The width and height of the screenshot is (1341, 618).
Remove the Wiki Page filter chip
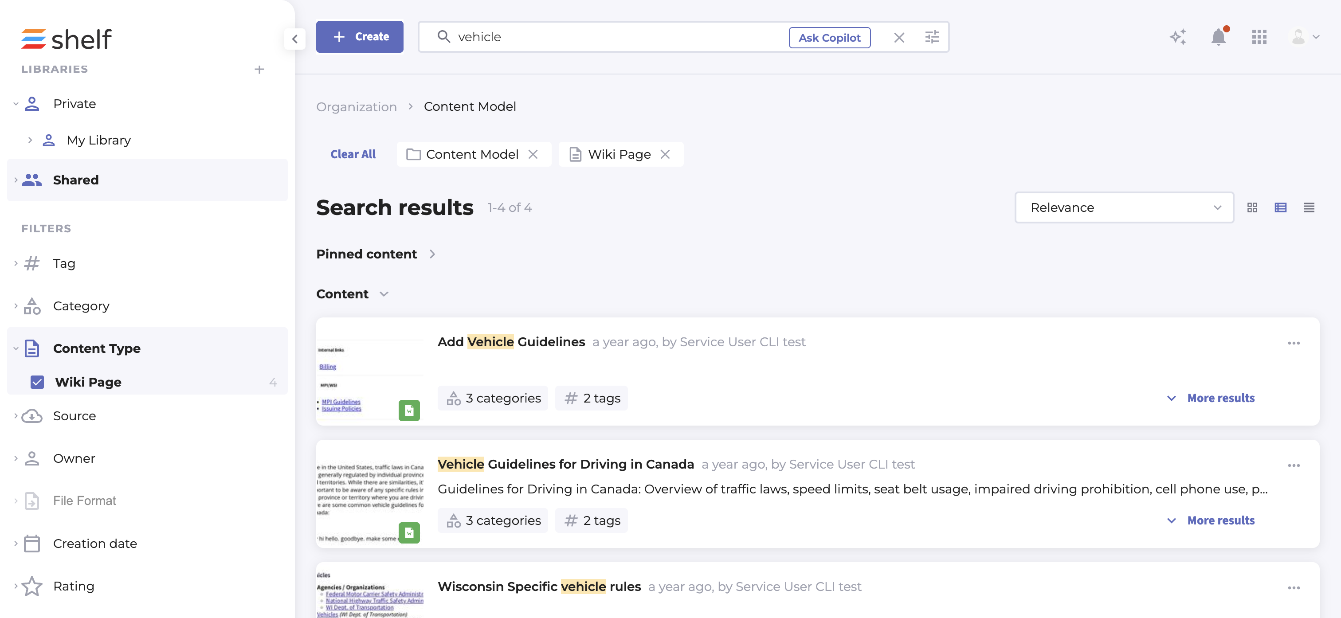[x=665, y=154]
